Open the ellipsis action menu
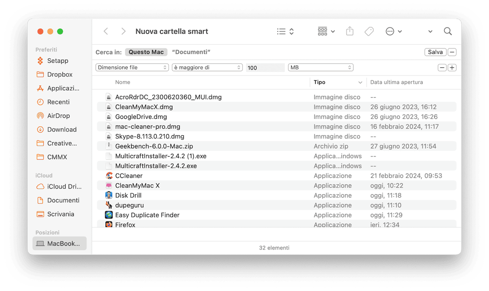 tap(394, 31)
